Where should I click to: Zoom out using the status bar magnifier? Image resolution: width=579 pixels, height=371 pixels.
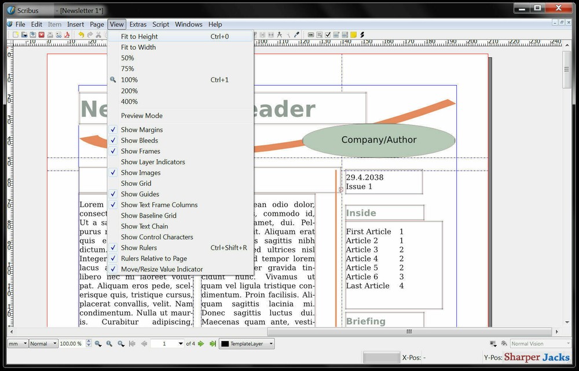(x=97, y=343)
